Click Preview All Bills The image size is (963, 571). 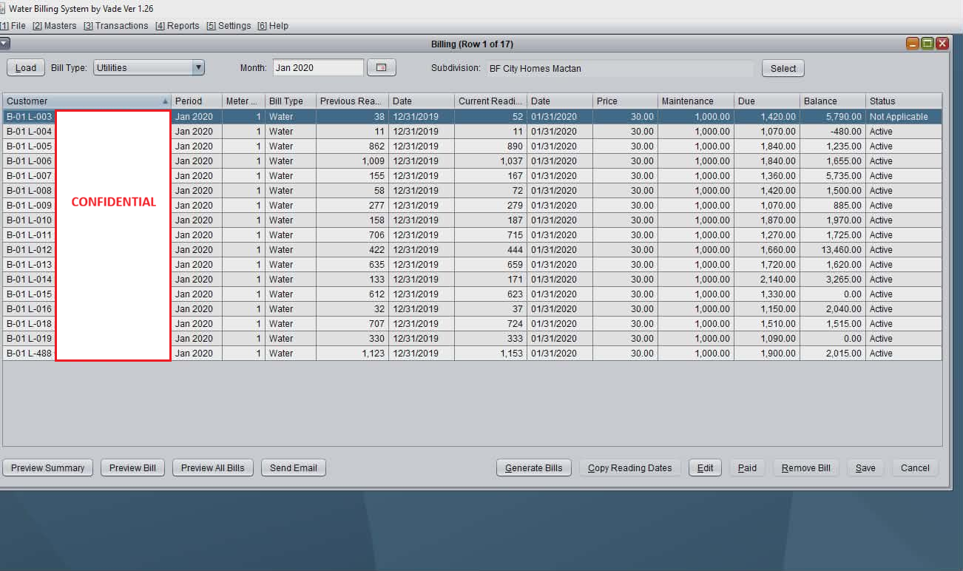pyautogui.click(x=213, y=468)
